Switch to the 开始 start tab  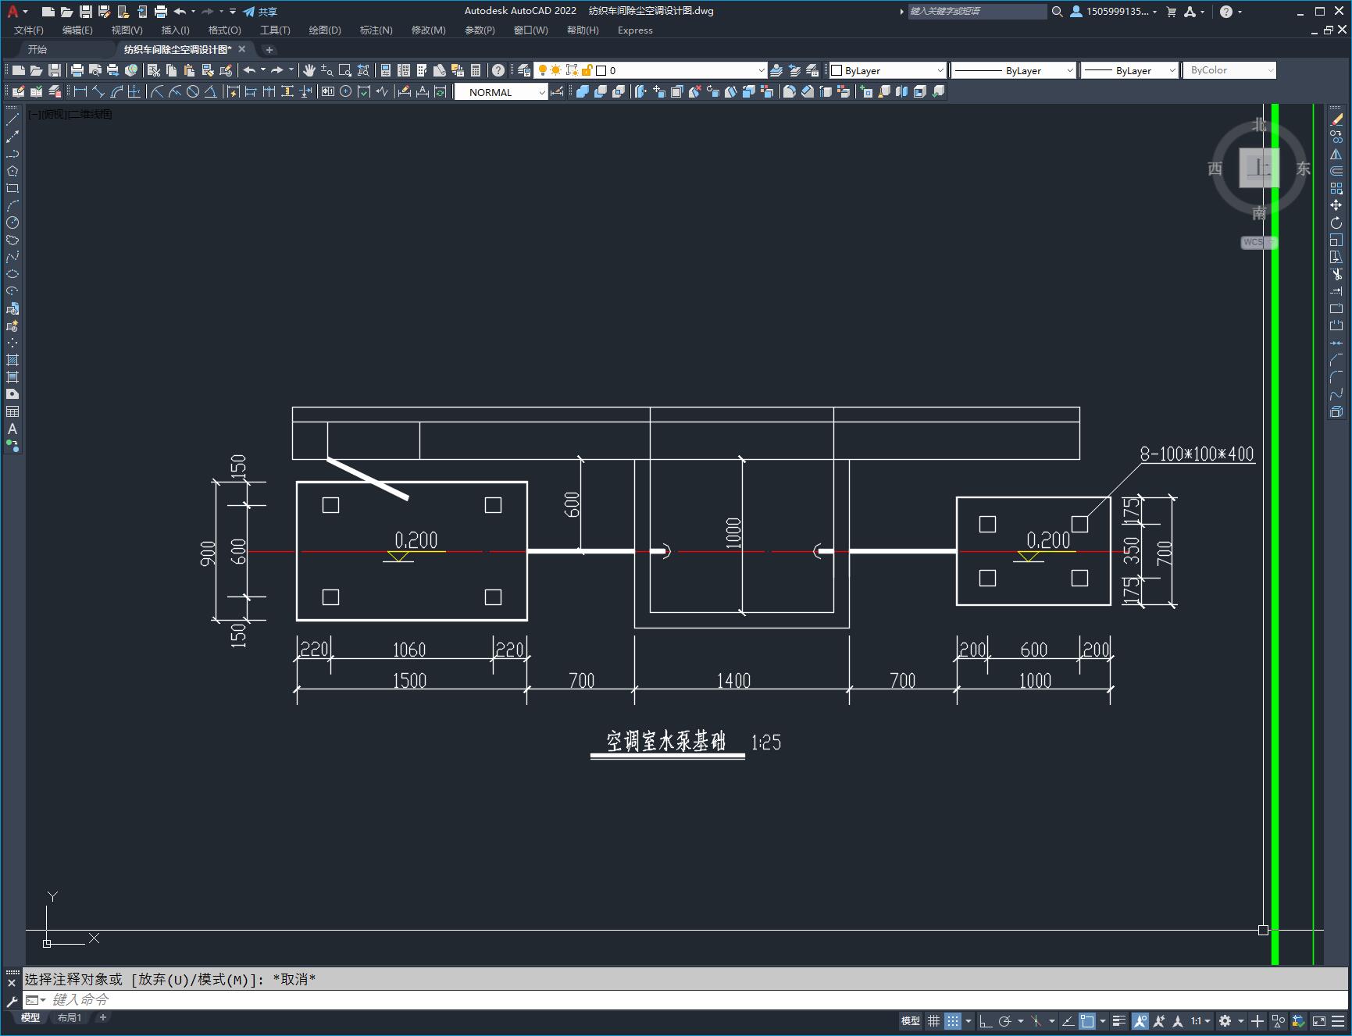tap(37, 49)
